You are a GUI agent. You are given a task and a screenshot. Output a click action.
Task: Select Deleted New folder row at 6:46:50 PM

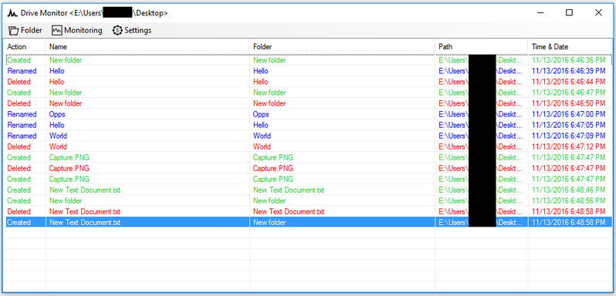coord(309,103)
